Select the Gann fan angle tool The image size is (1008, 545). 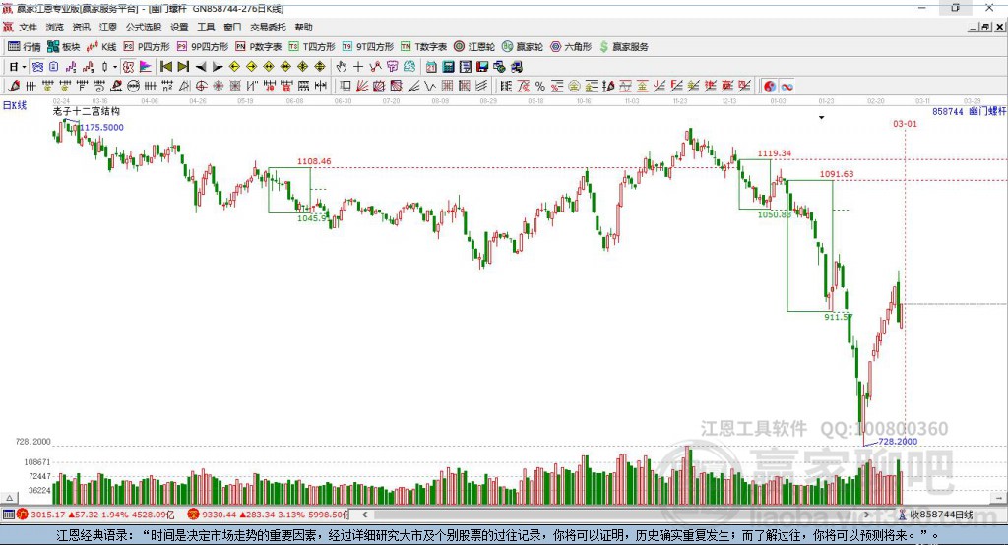[x=362, y=86]
